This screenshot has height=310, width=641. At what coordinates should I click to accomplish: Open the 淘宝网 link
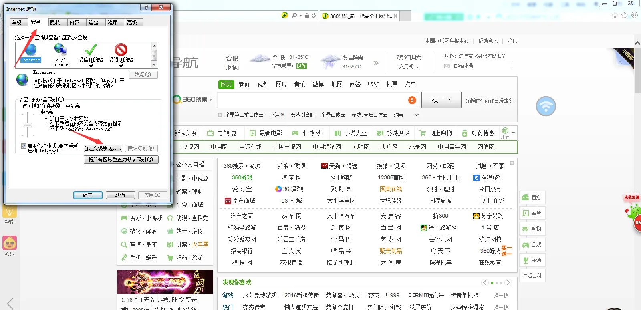[x=292, y=177]
